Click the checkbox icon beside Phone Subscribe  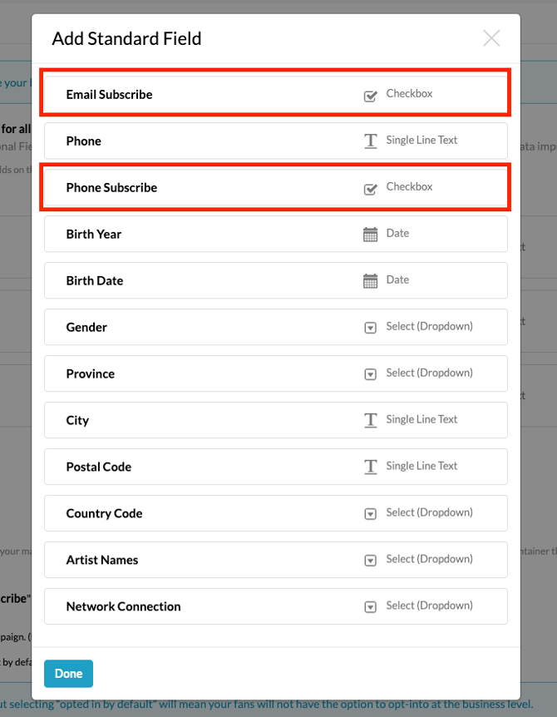[x=371, y=189]
